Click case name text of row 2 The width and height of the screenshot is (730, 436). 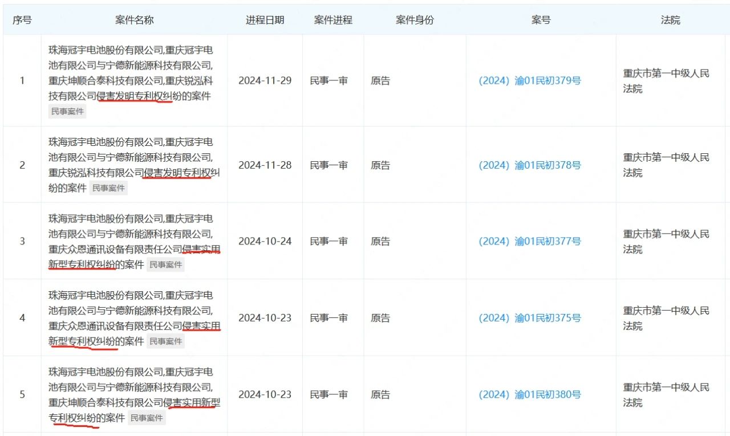pyautogui.click(x=135, y=165)
